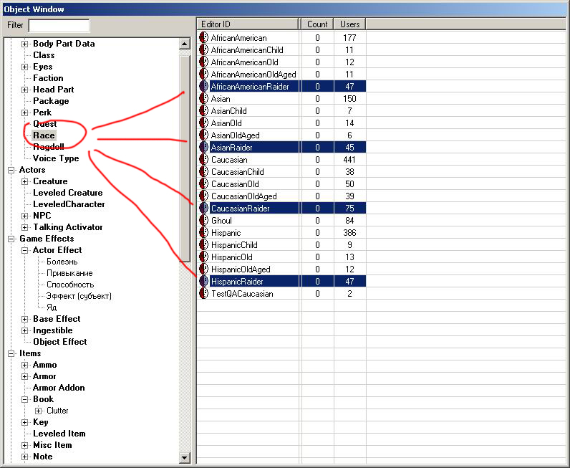Viewport: 570px width, 468px height.
Task: Click the HispanicRaider race icon
Action: pyautogui.click(x=204, y=282)
